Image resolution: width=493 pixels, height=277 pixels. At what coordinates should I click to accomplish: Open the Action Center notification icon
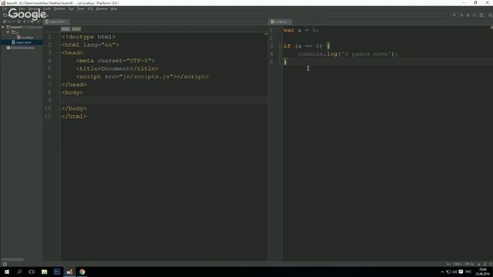(x=461, y=272)
